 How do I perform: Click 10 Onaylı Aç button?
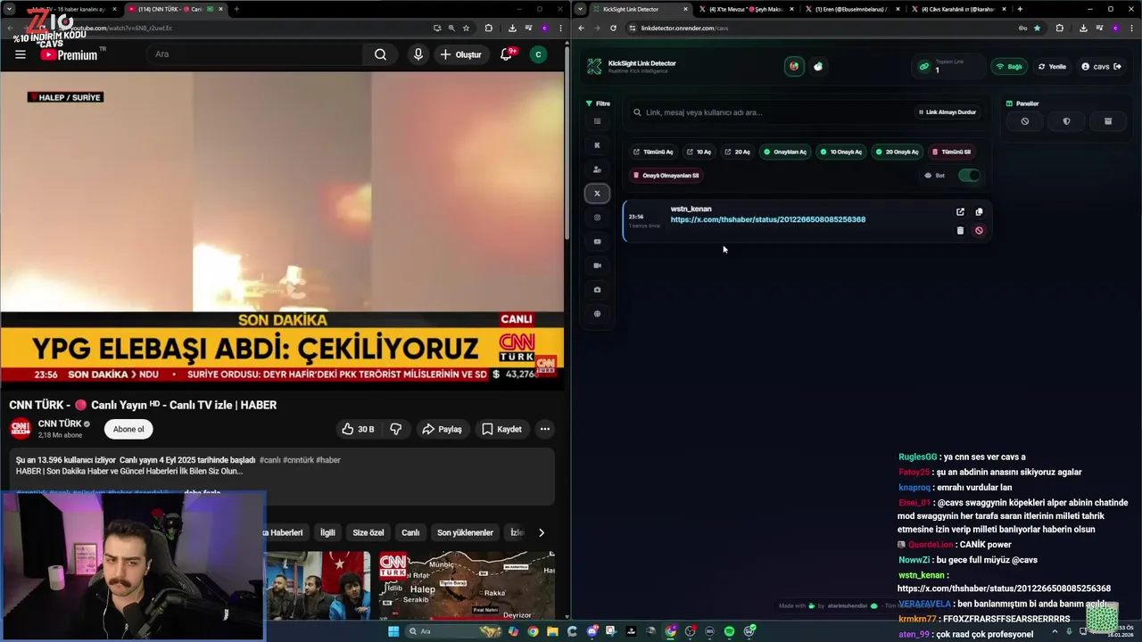pos(841,152)
